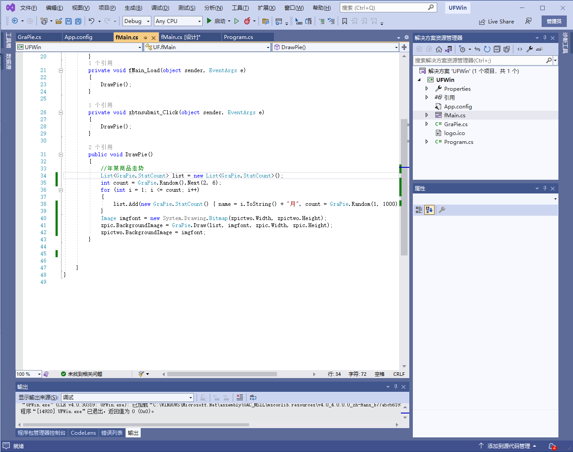
Task: Sync with Active Document icon
Action: [x=477, y=49]
